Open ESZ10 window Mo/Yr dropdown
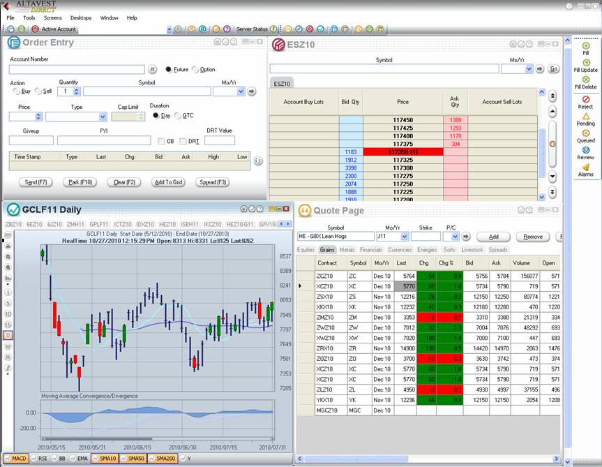 pos(529,68)
